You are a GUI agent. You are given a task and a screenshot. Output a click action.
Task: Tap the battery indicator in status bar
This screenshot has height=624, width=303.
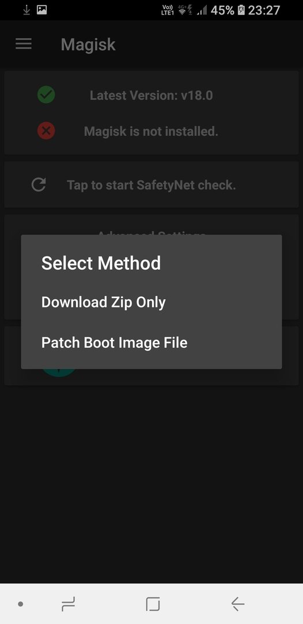[241, 10]
